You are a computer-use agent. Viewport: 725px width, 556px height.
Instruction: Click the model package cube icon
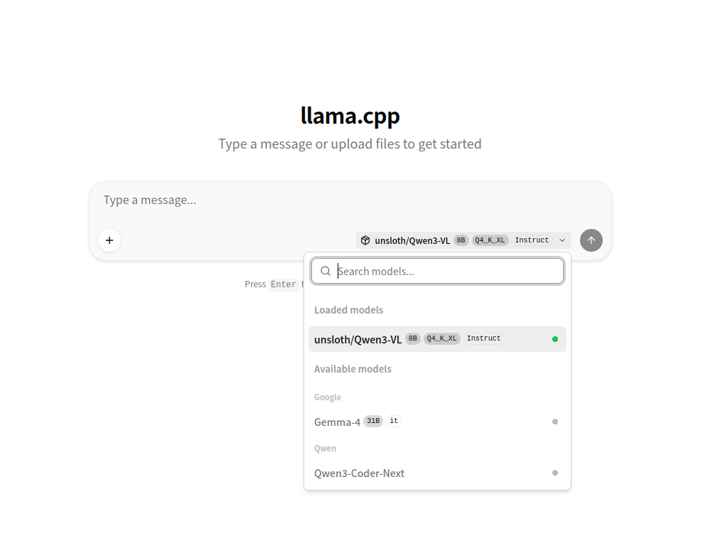[x=365, y=240]
